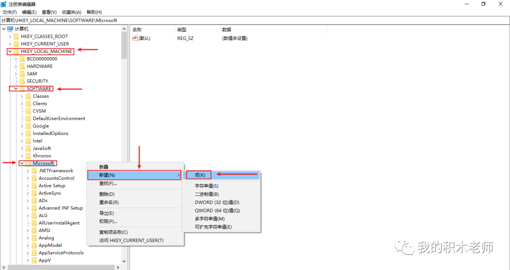Collapse the SOFTWARE tree node

16,89
